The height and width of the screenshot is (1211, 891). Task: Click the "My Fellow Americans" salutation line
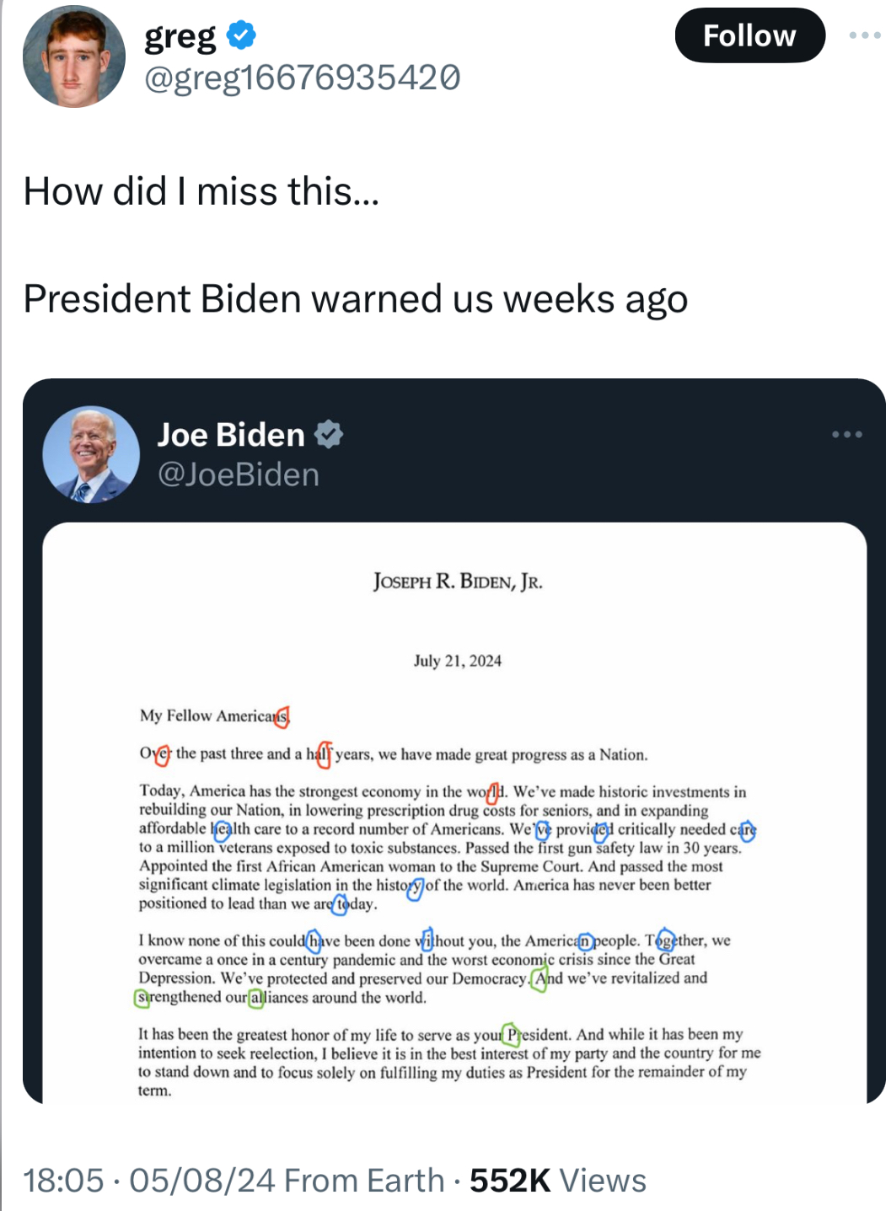coord(214,716)
